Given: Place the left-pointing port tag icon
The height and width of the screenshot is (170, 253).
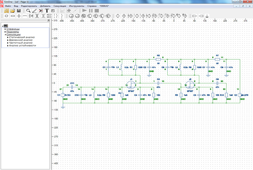Looking at the screenshot, I should [x=201, y=16].
